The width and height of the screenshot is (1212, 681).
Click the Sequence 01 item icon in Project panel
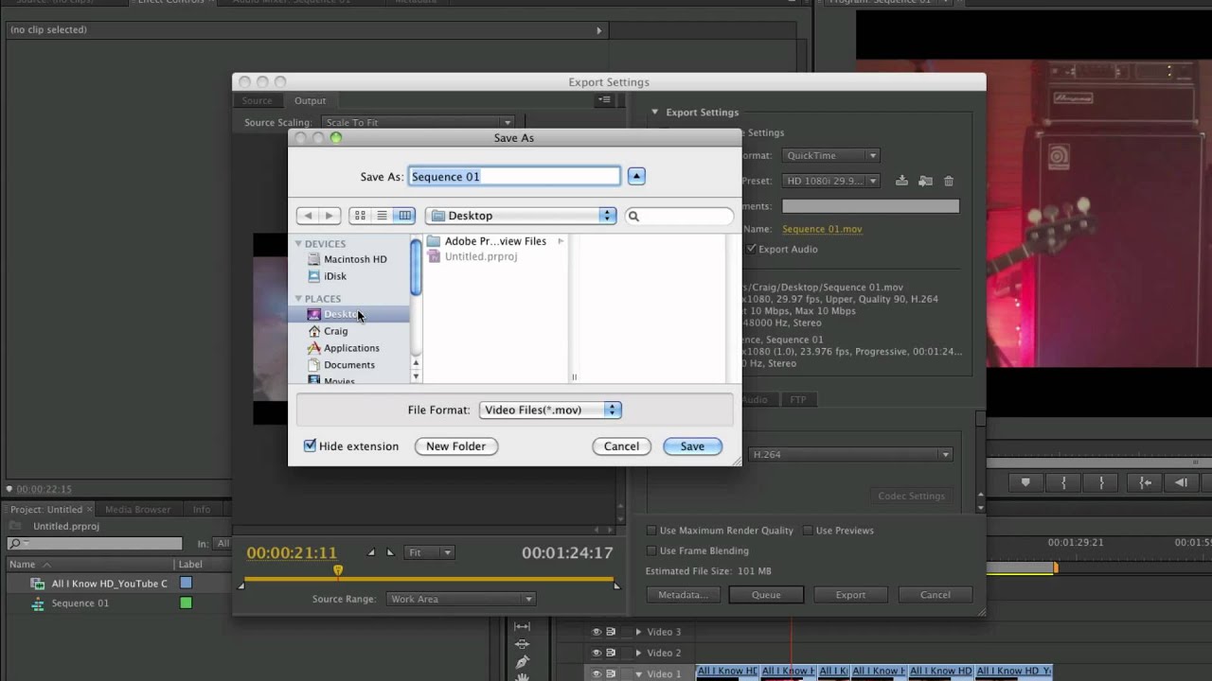pos(38,603)
